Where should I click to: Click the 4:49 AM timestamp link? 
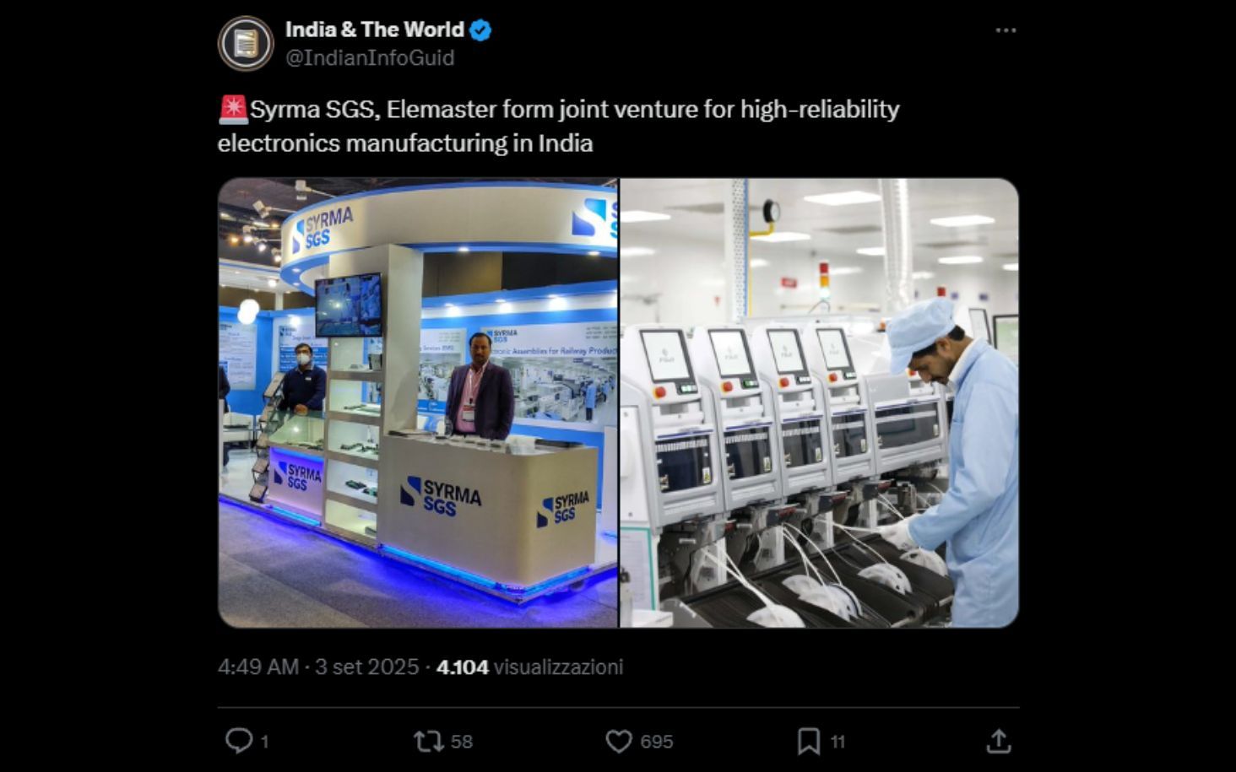[x=258, y=667]
